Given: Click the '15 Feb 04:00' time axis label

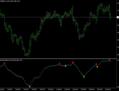Looking at the screenshot, I should [x=67, y=89].
